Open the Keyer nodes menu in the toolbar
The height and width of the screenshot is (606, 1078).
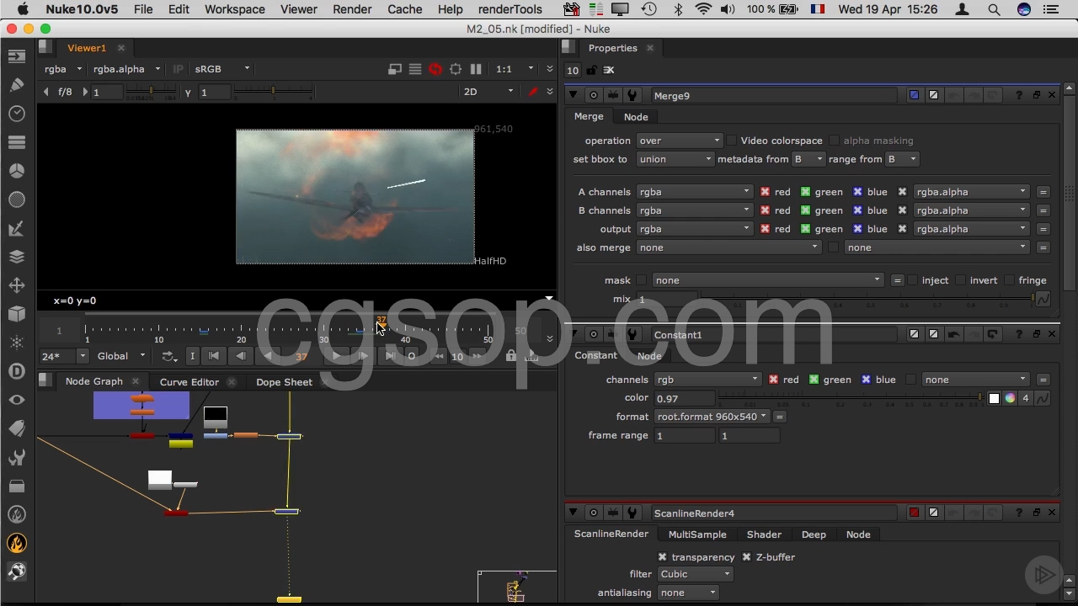click(17, 228)
